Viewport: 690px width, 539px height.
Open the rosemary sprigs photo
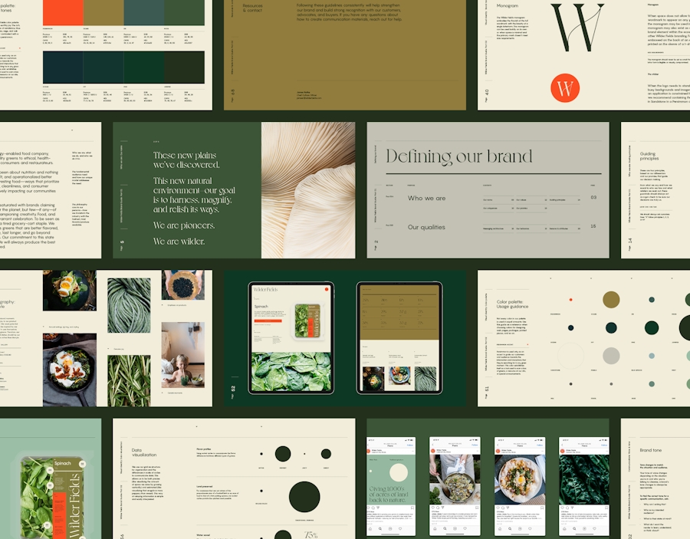[129, 380]
